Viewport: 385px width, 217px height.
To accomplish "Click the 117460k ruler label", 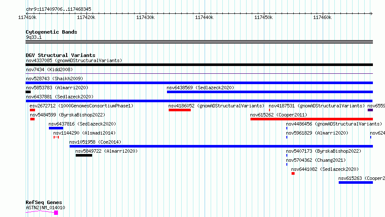I will tap(322, 17).
